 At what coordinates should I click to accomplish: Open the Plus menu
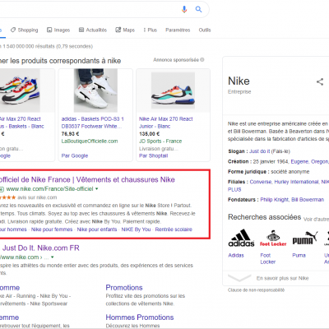coord(151,30)
